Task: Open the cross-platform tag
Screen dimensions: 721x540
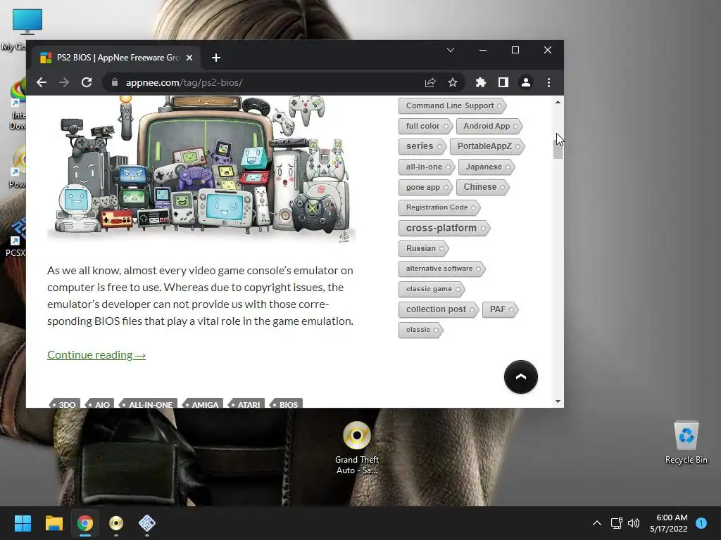Action: (x=444, y=229)
